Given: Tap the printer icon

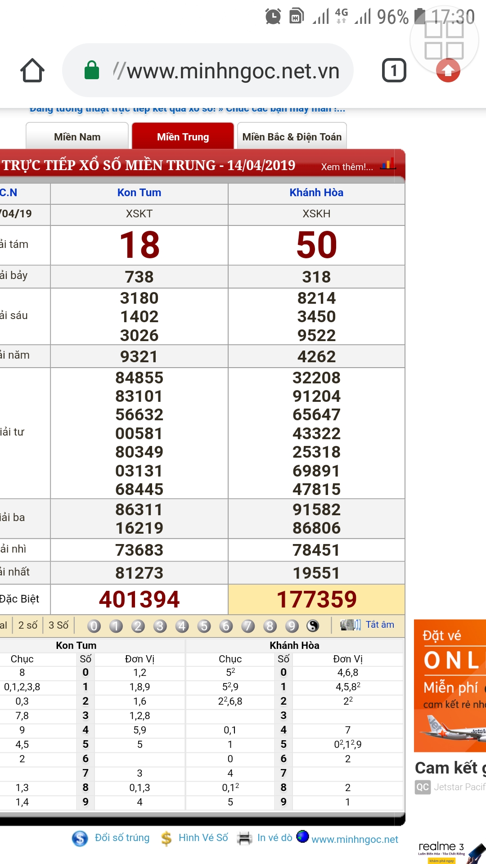Looking at the screenshot, I should click(x=245, y=838).
